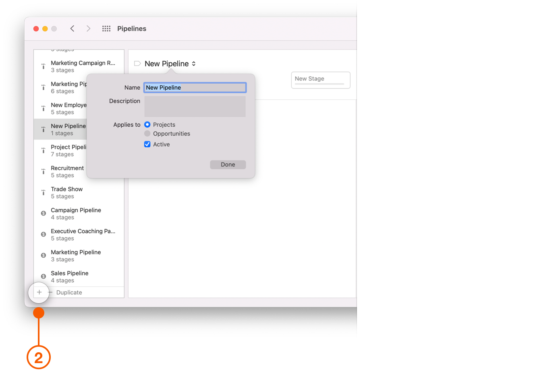Click the dollar icon beside Executive Coaching Pa...
The width and height of the screenshot is (548, 378).
click(x=43, y=234)
